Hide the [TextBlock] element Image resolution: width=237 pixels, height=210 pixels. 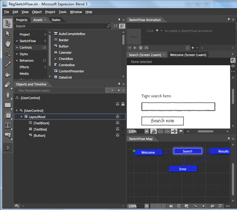(117, 123)
